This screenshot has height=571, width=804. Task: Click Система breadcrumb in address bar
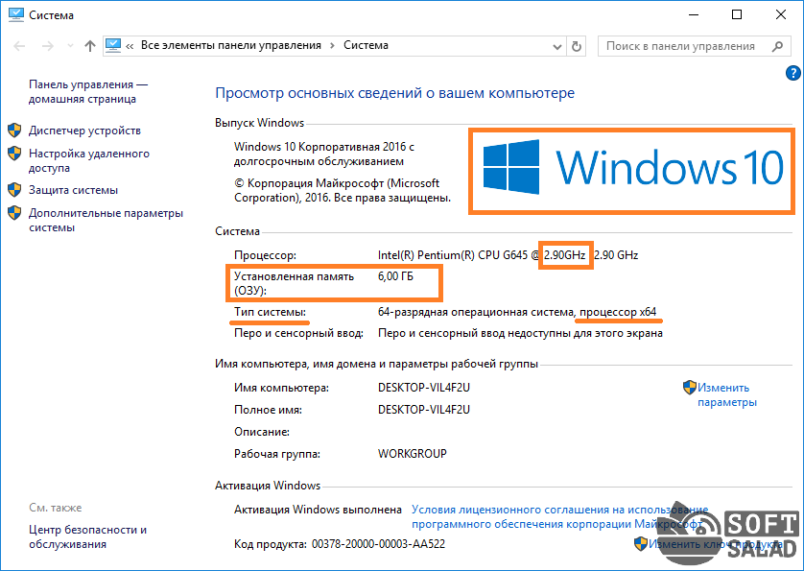tap(366, 45)
